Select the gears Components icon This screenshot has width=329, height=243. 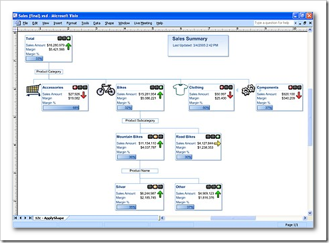(248, 90)
